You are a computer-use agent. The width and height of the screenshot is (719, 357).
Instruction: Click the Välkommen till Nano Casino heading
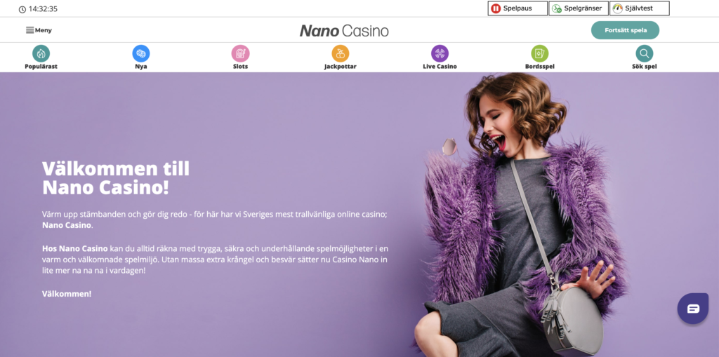coord(116,178)
